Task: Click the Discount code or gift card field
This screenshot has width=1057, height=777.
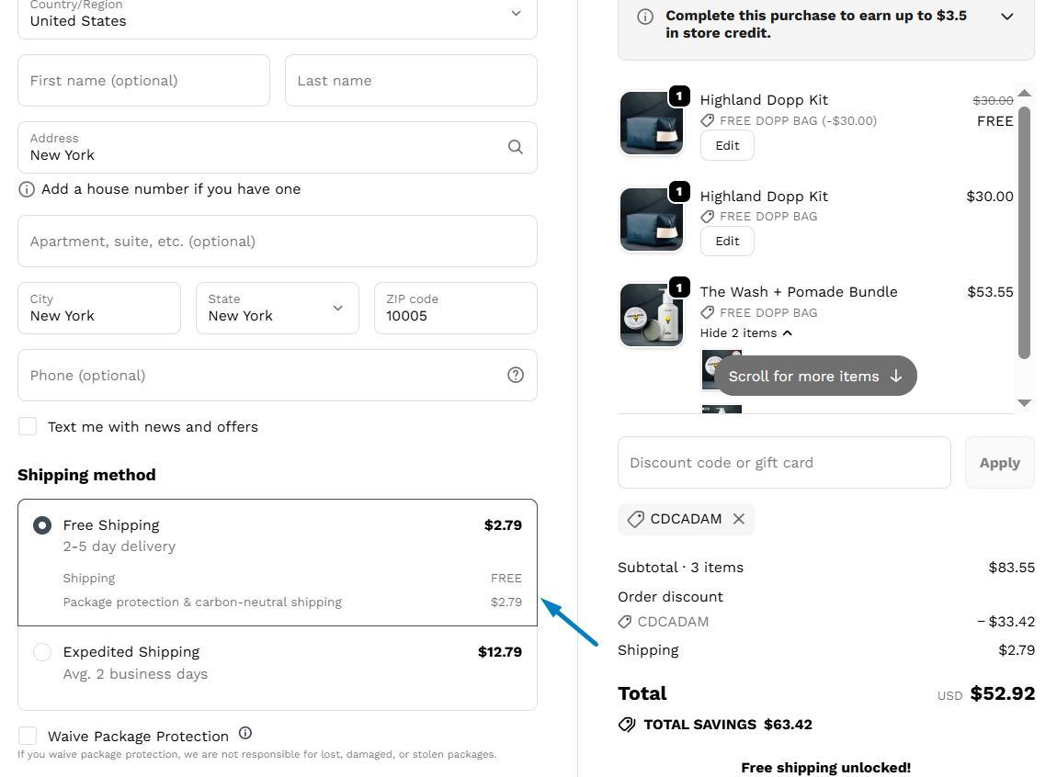Action: tap(784, 463)
